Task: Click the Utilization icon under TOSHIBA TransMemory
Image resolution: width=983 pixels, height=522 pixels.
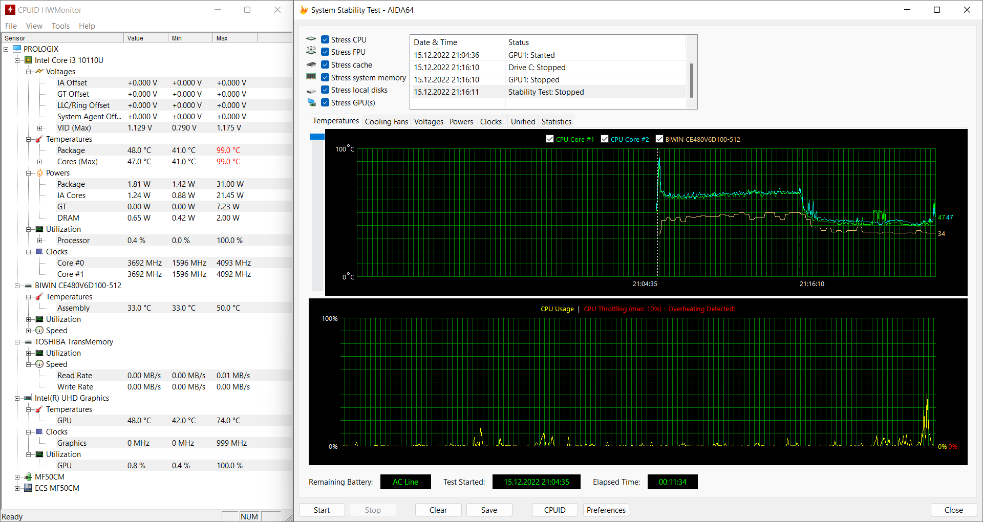Action: click(39, 353)
